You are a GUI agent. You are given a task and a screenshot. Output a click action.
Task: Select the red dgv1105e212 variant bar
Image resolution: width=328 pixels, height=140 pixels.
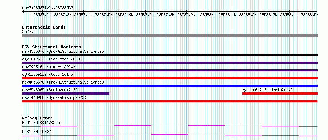click(170, 78)
